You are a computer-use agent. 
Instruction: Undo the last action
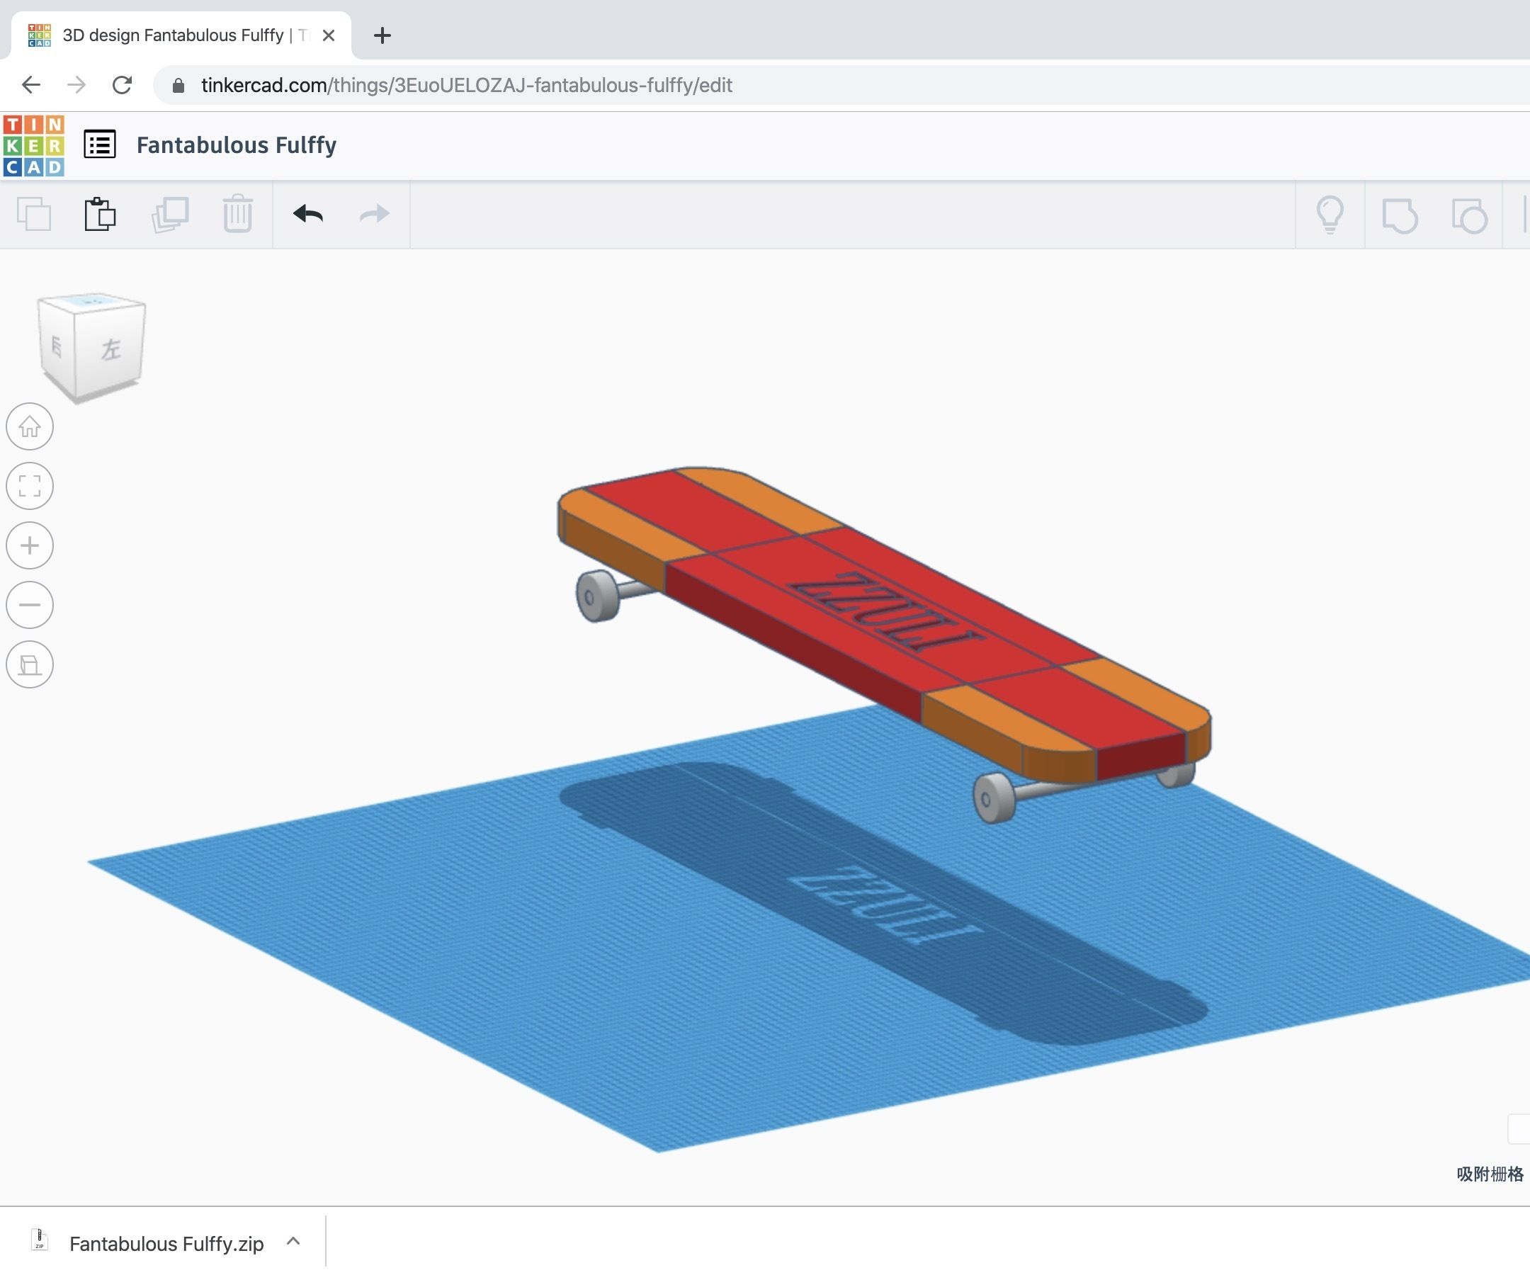click(x=308, y=214)
